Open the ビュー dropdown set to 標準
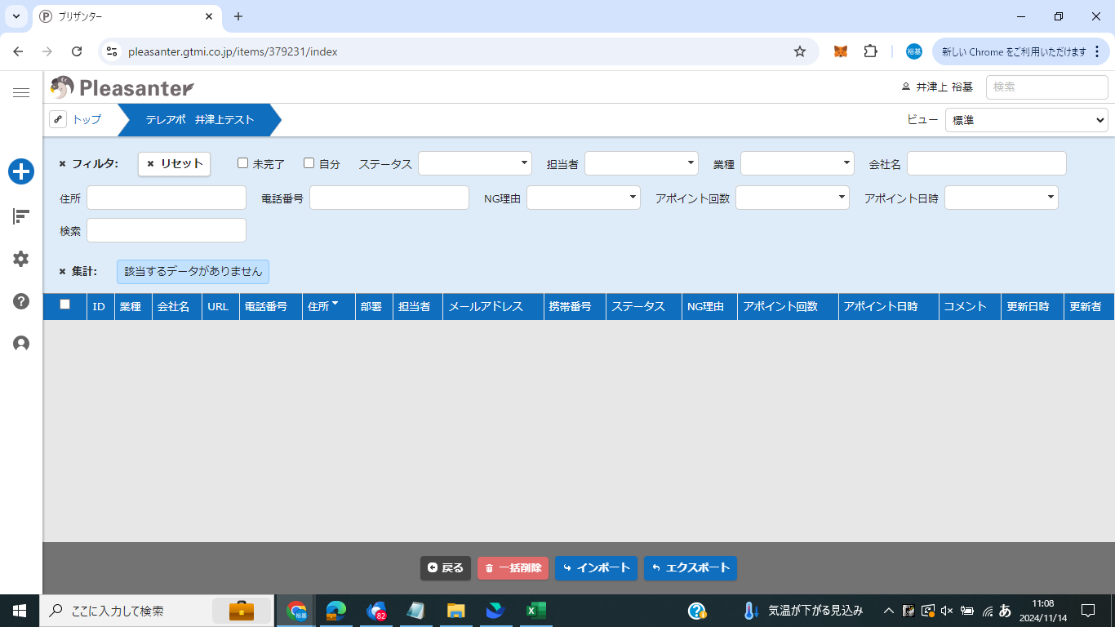This screenshot has width=1115, height=627. [x=1026, y=120]
